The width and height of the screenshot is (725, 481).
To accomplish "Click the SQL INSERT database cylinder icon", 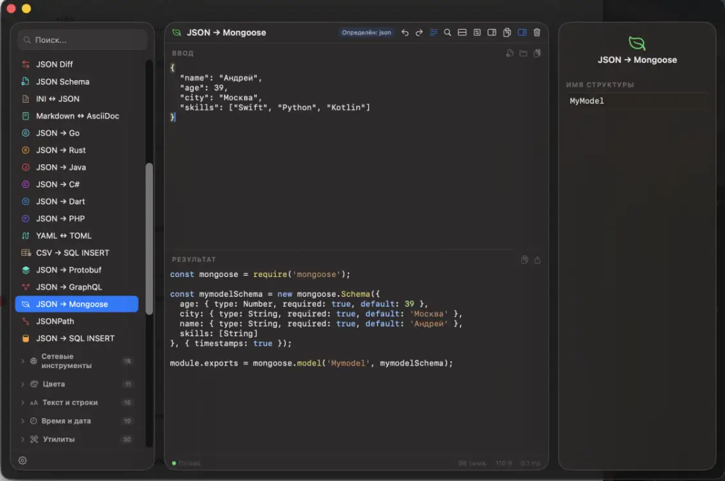I will pos(26,338).
